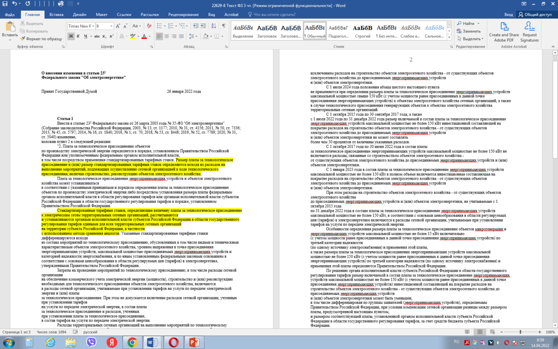
Task: Open the Файл tab
Action: (x=10, y=14)
